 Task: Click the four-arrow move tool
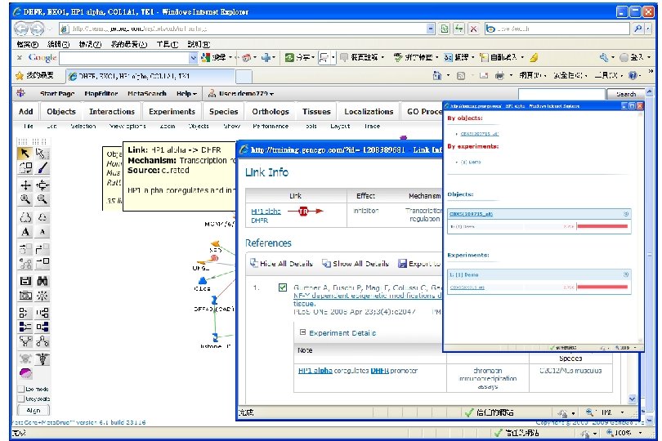[x=25, y=185]
